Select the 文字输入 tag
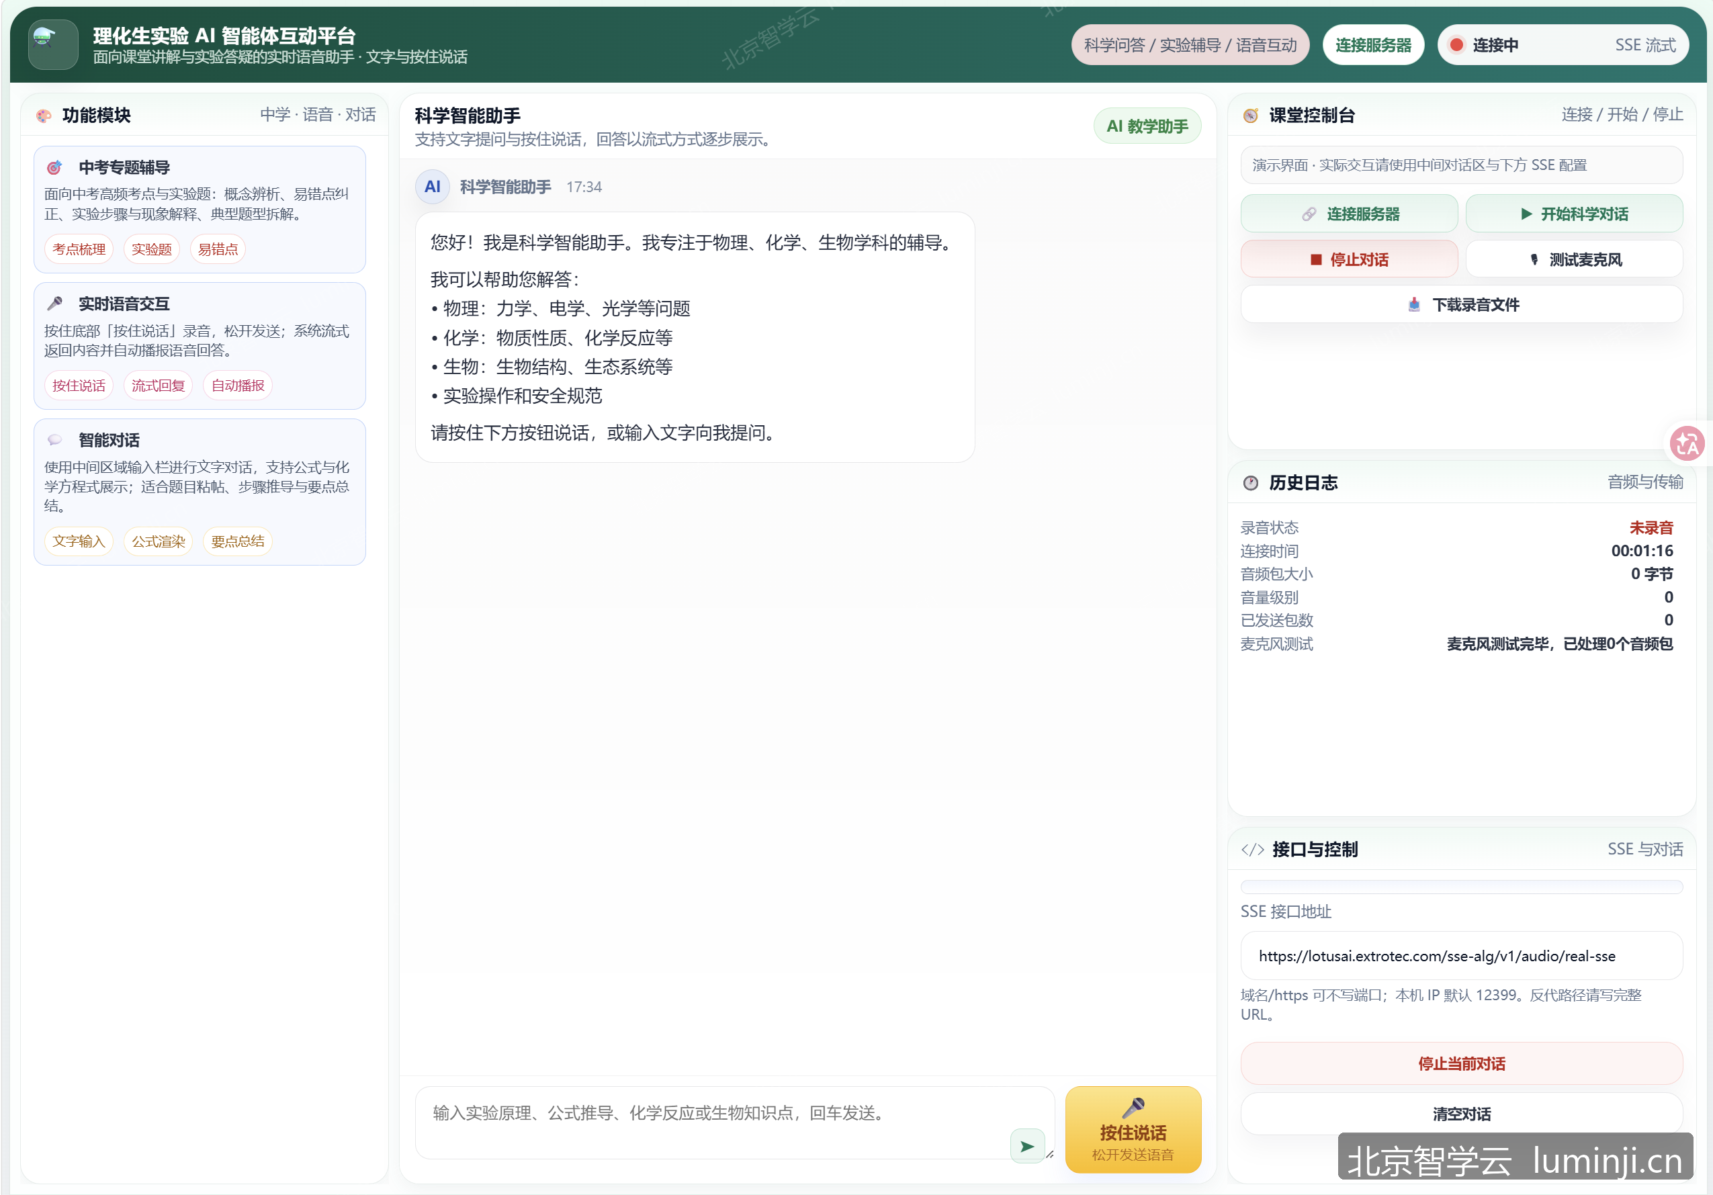1713x1195 pixels. (x=79, y=541)
